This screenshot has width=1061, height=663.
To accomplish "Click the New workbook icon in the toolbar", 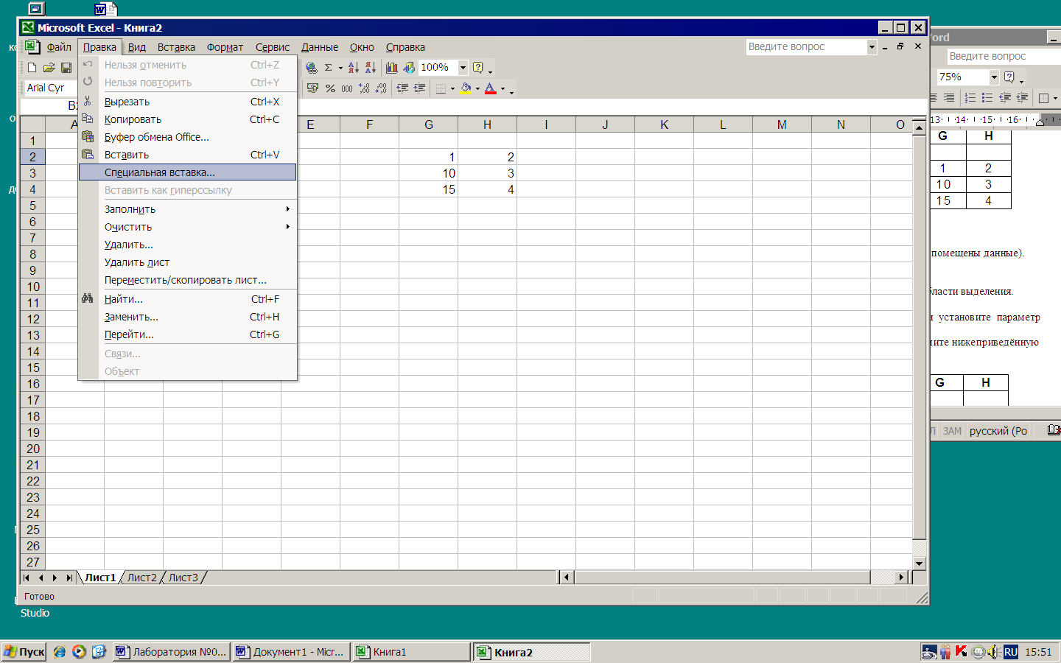I will point(32,68).
